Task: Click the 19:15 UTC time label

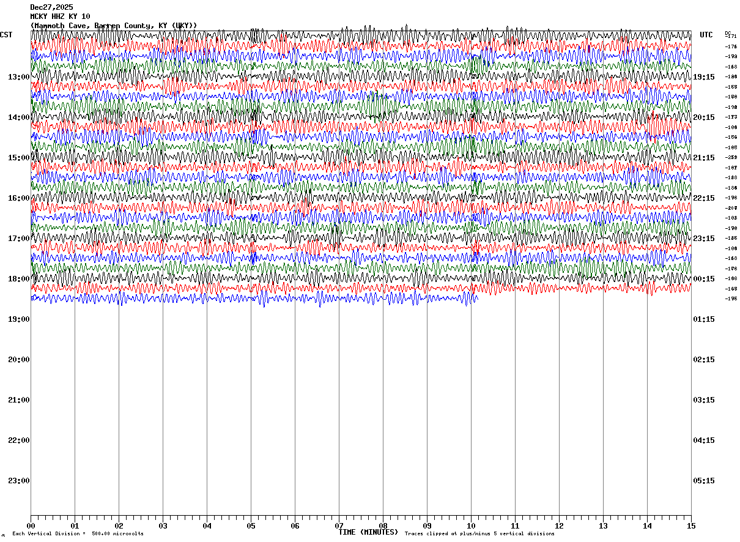Action: click(x=704, y=77)
